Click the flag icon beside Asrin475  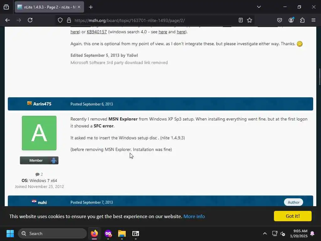click(29, 103)
